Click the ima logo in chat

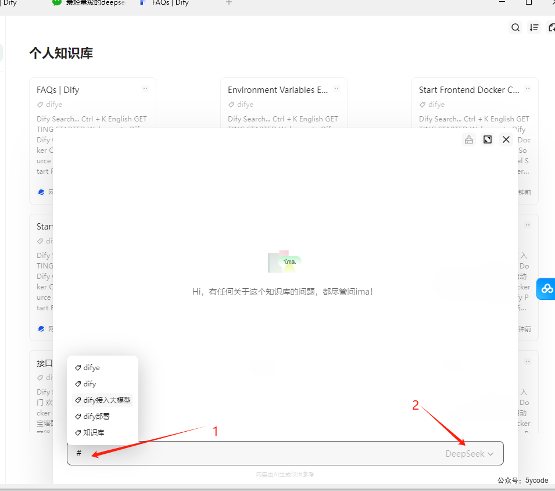click(x=285, y=262)
